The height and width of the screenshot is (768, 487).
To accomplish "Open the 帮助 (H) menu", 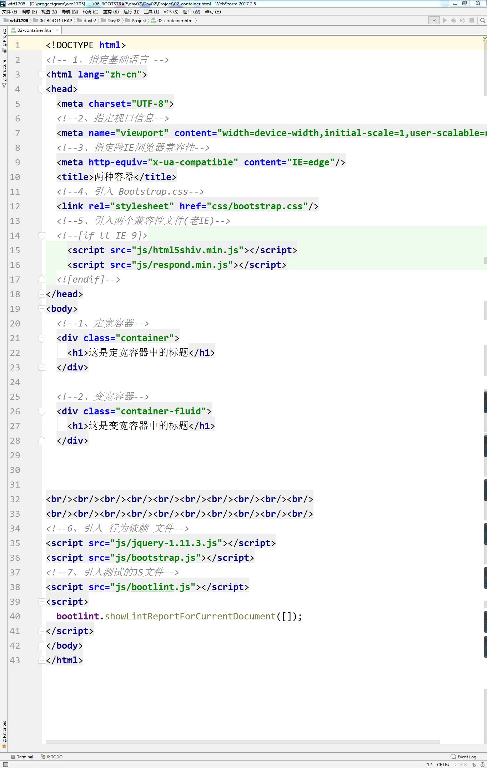I will point(213,12).
